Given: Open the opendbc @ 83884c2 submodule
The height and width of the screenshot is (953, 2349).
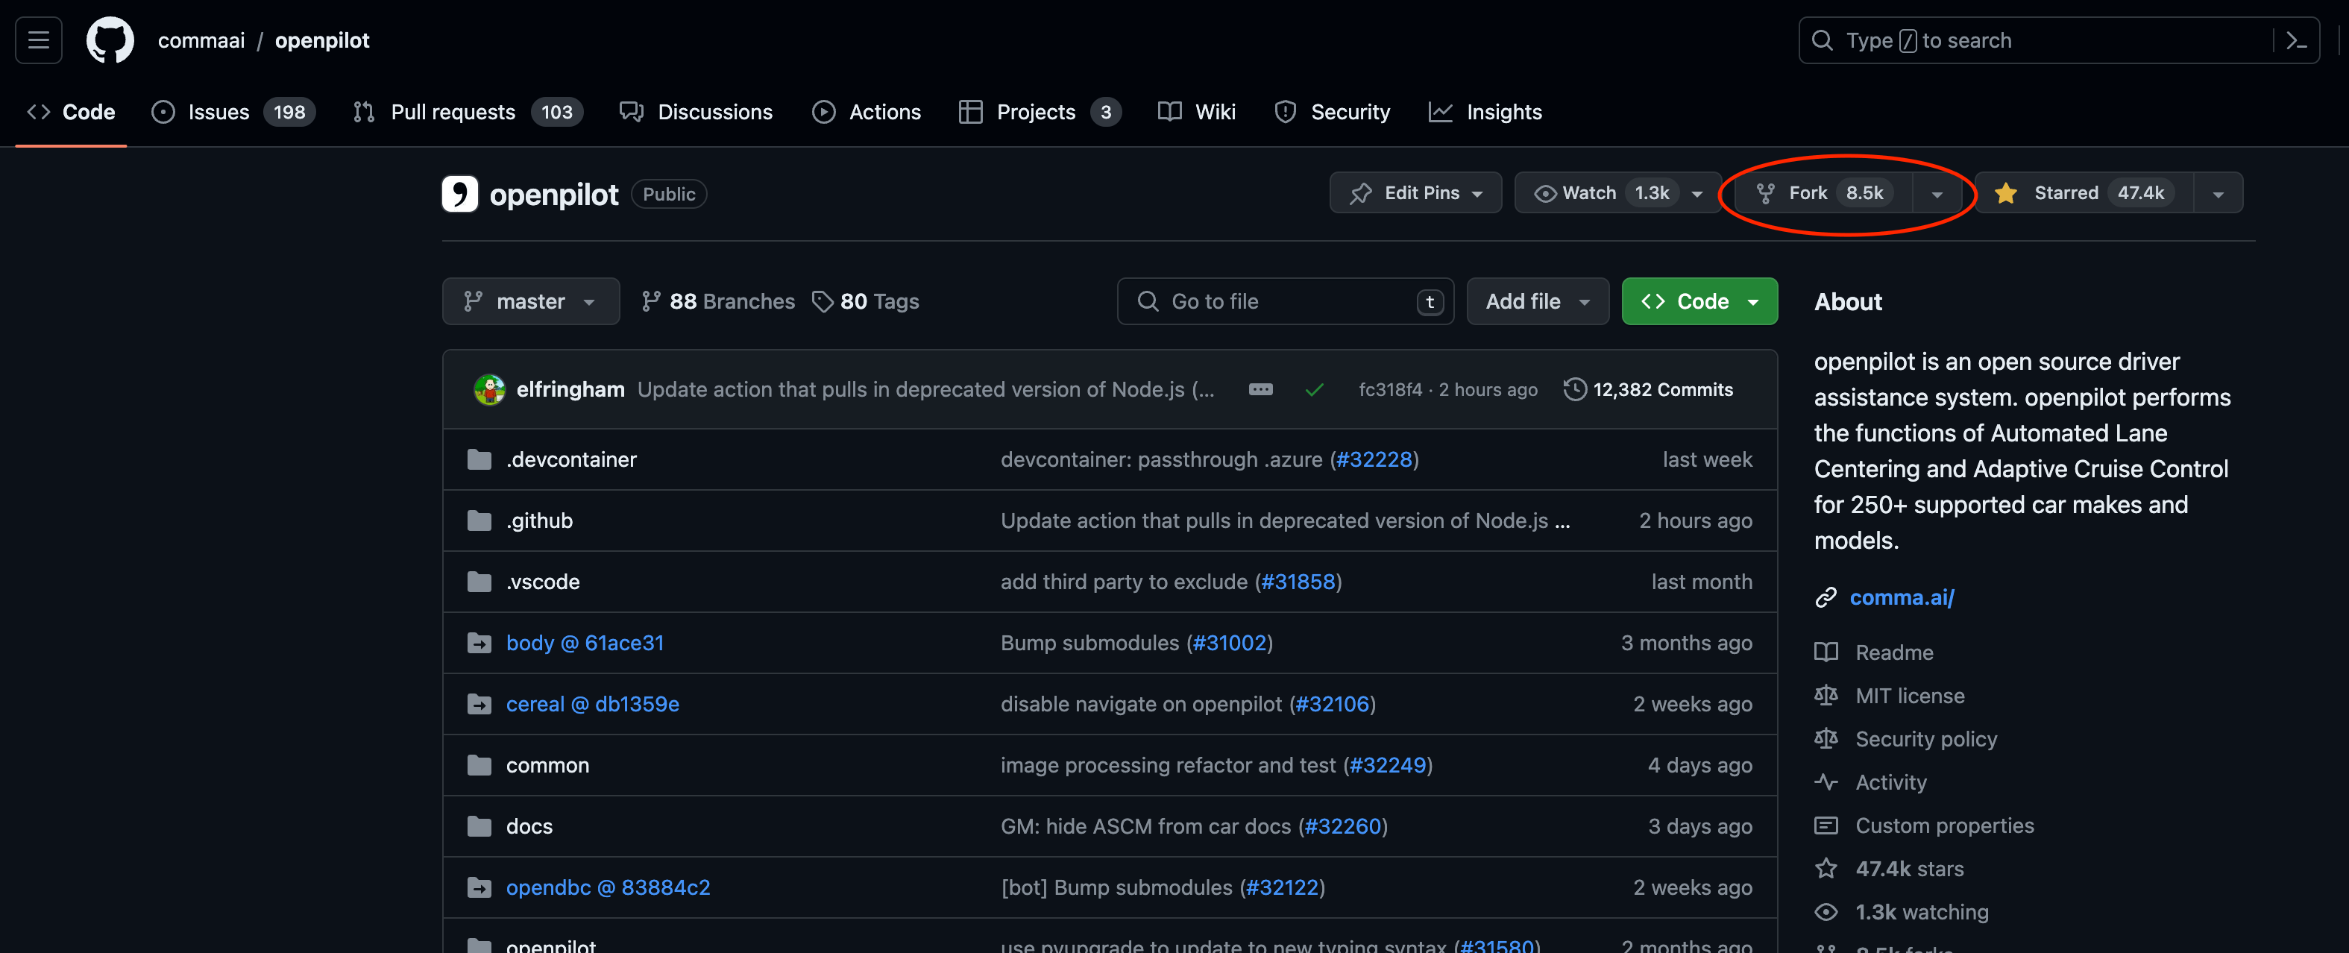Looking at the screenshot, I should click(609, 887).
